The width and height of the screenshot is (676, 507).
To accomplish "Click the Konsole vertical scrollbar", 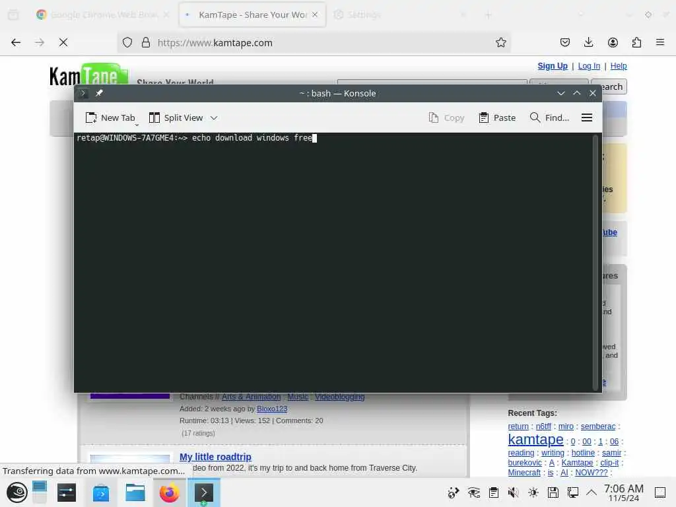I will pyautogui.click(x=595, y=262).
